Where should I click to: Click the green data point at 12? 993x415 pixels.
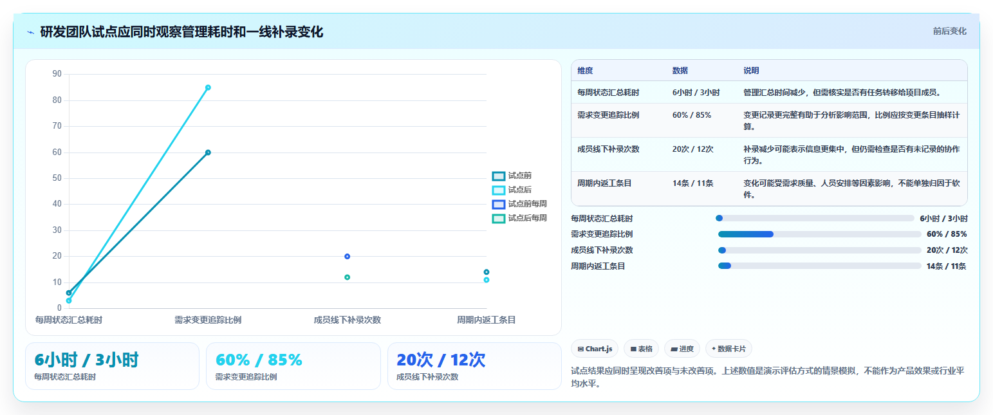click(x=348, y=277)
